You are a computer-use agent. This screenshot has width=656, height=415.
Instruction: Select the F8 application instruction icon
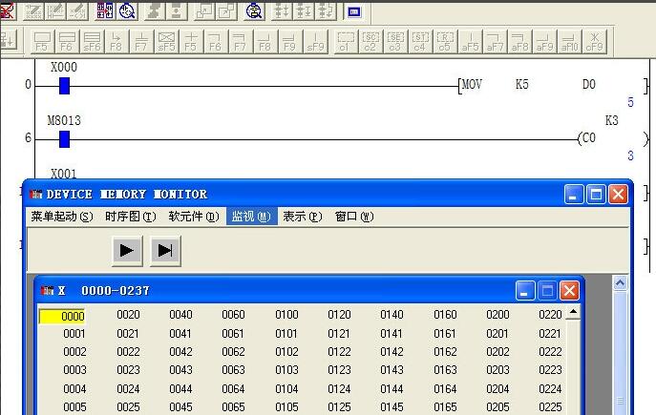click(116, 40)
